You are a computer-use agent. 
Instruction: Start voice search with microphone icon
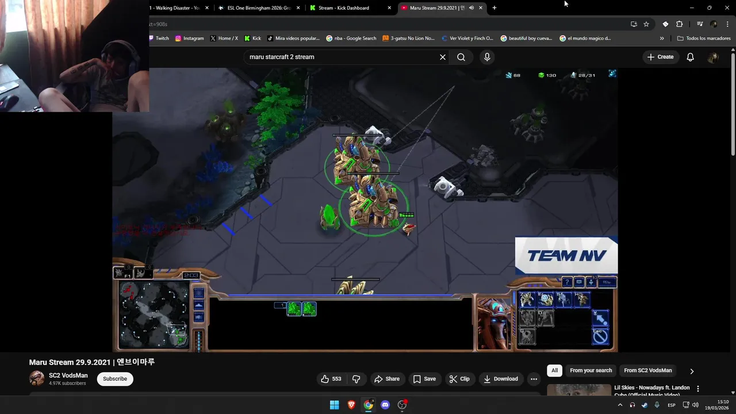tap(487, 57)
